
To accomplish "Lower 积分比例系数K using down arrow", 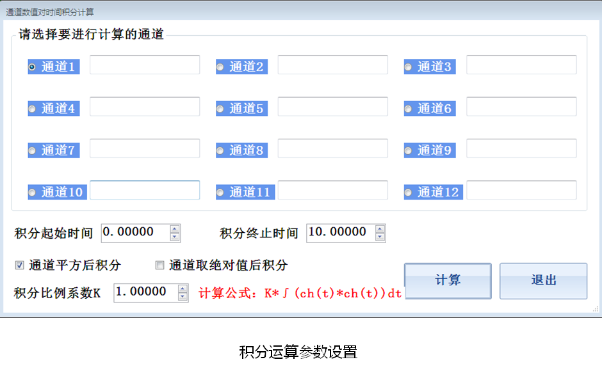I will 183,297.
